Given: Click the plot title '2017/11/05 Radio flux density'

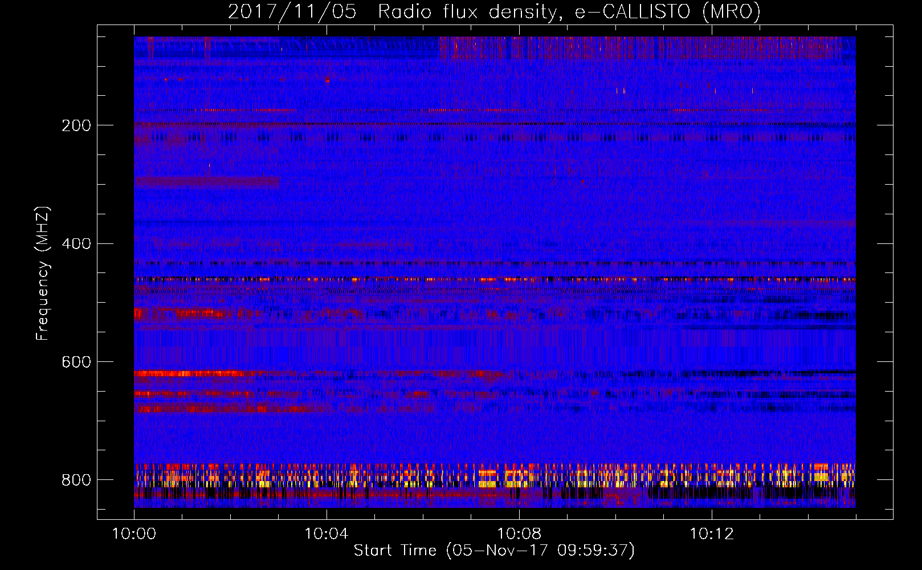Looking at the screenshot, I should click(494, 11).
